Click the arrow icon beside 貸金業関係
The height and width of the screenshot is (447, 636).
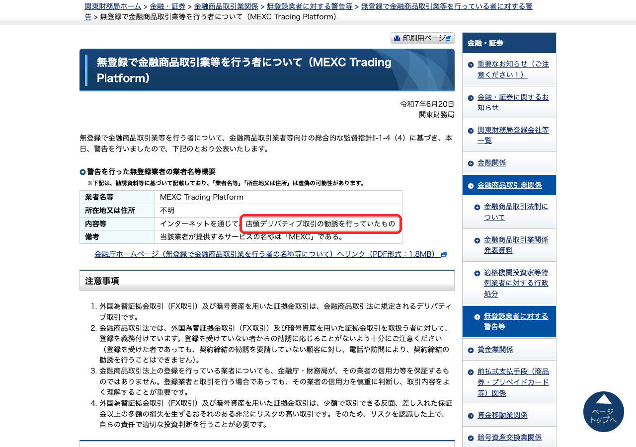(x=471, y=350)
